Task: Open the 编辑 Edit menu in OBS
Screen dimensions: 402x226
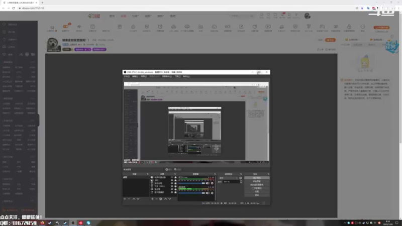Action: tap(135, 76)
